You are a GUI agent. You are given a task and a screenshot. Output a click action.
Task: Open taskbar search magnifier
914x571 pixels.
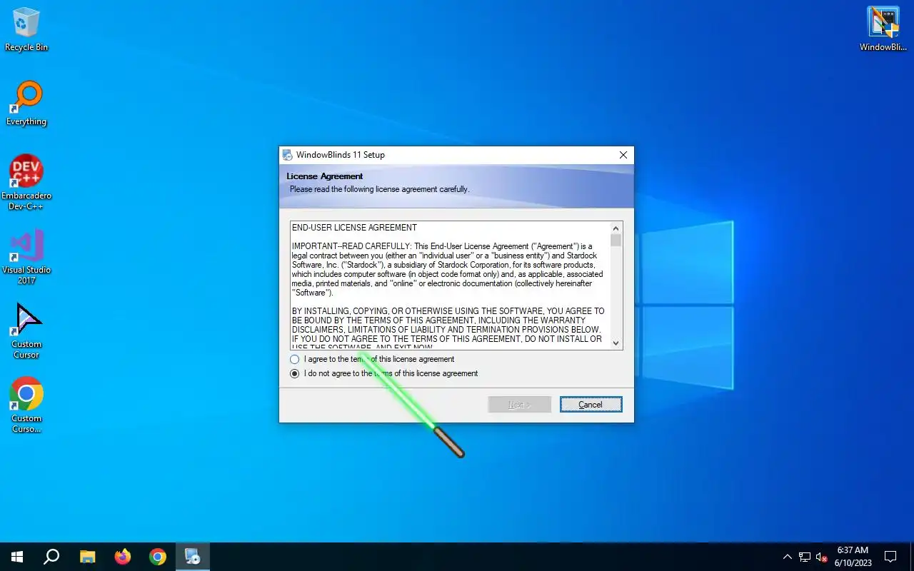[51, 557]
